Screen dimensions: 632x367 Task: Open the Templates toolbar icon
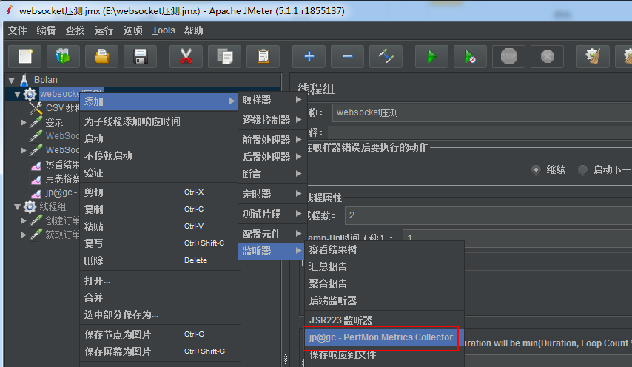[x=62, y=56]
